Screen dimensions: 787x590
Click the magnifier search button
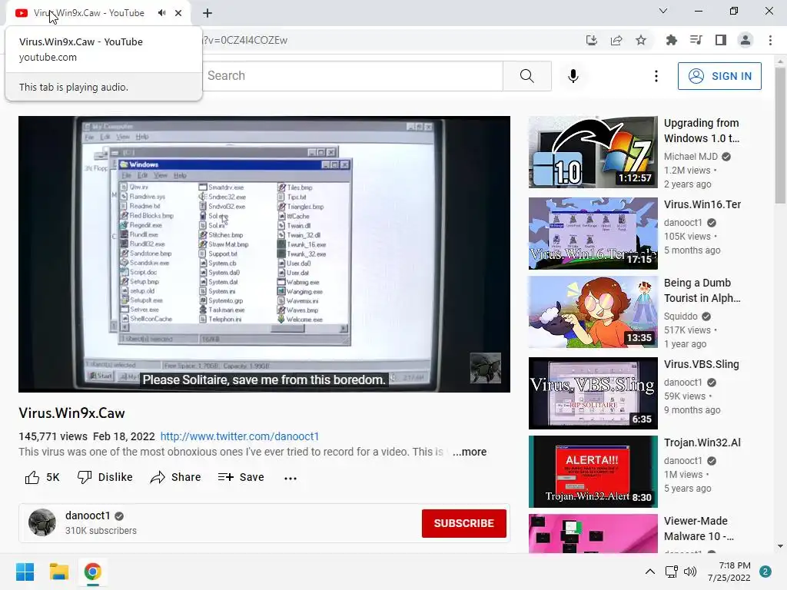[x=527, y=76]
